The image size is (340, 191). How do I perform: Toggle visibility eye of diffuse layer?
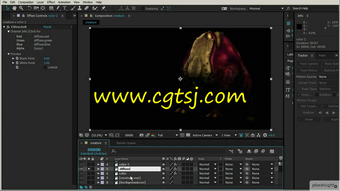(81, 169)
